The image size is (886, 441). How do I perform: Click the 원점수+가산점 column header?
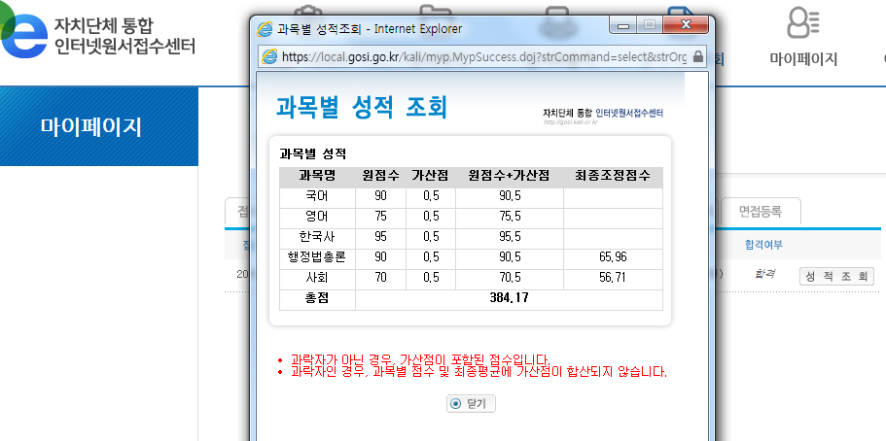point(509,176)
